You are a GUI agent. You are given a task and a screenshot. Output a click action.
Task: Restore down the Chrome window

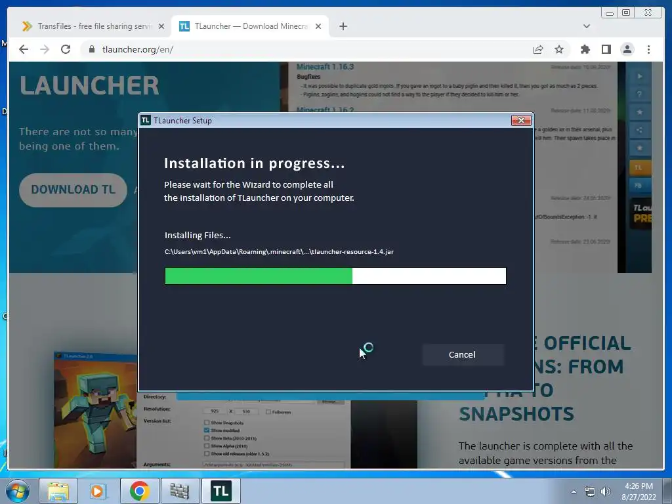tap(626, 13)
